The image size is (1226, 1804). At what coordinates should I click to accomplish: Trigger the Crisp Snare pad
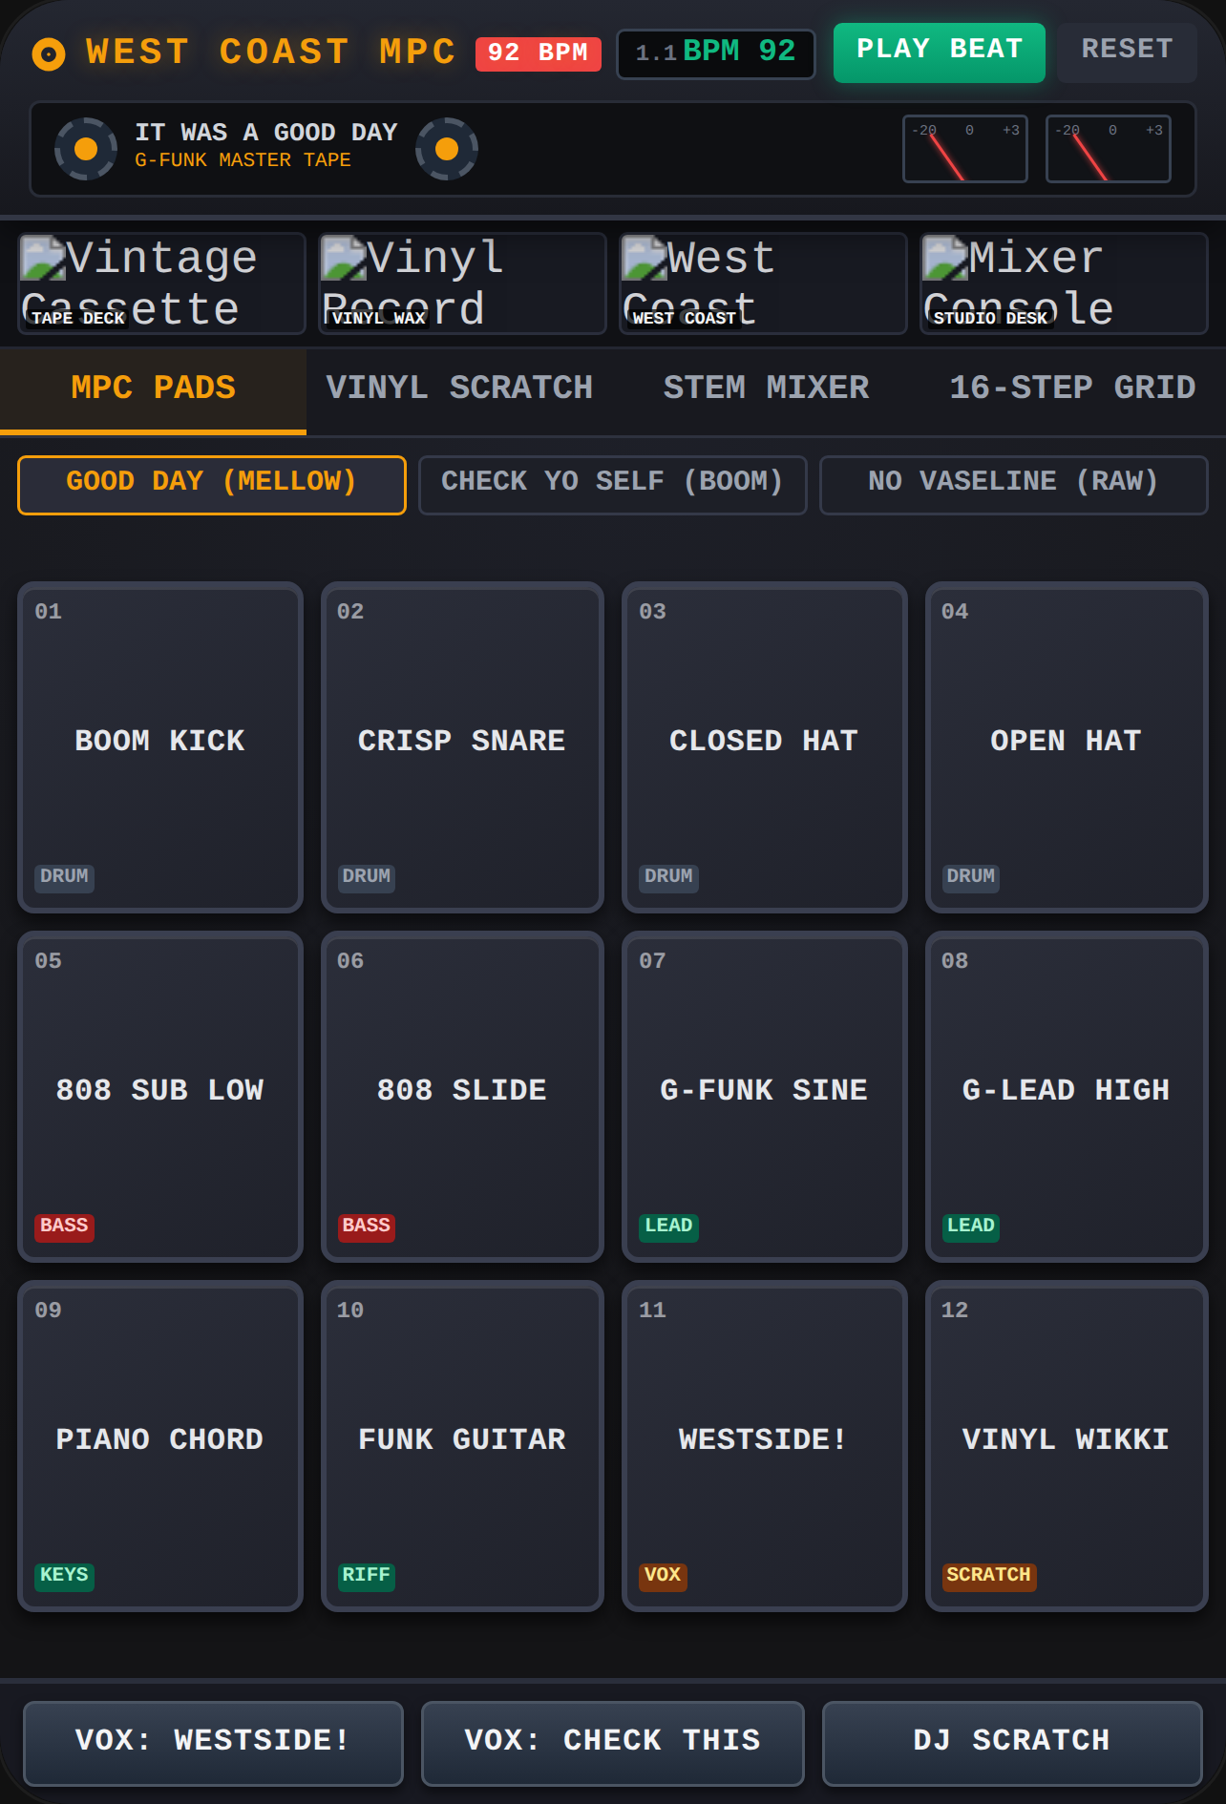(x=462, y=747)
